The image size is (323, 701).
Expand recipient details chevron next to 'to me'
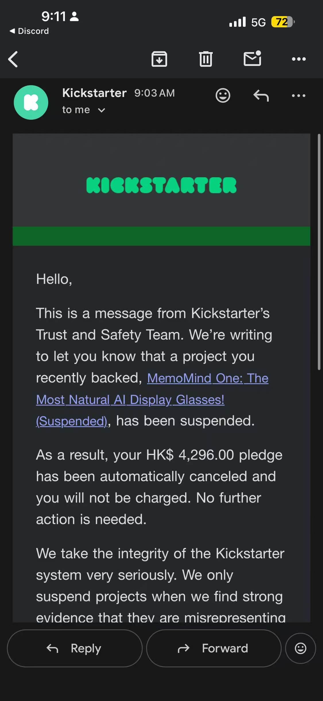pyautogui.click(x=101, y=110)
